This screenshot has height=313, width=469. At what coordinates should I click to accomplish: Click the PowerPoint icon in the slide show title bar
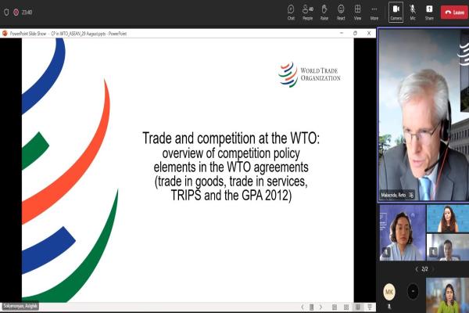click(x=5, y=34)
